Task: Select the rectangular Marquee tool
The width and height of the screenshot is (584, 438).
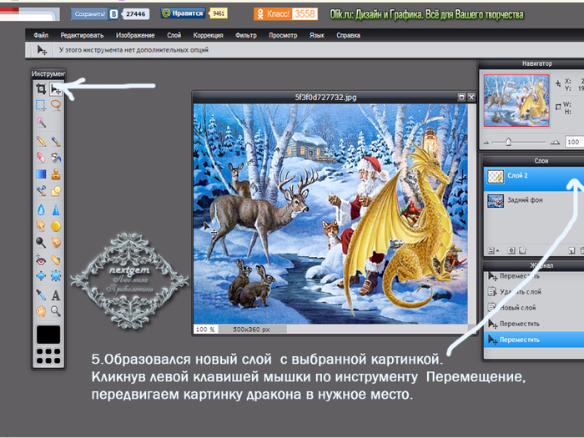Action: 41,105
